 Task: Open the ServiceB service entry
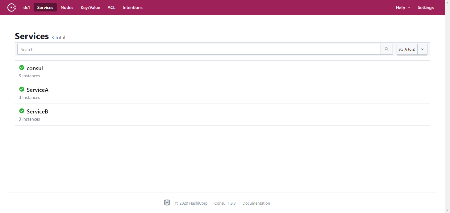pos(37,112)
